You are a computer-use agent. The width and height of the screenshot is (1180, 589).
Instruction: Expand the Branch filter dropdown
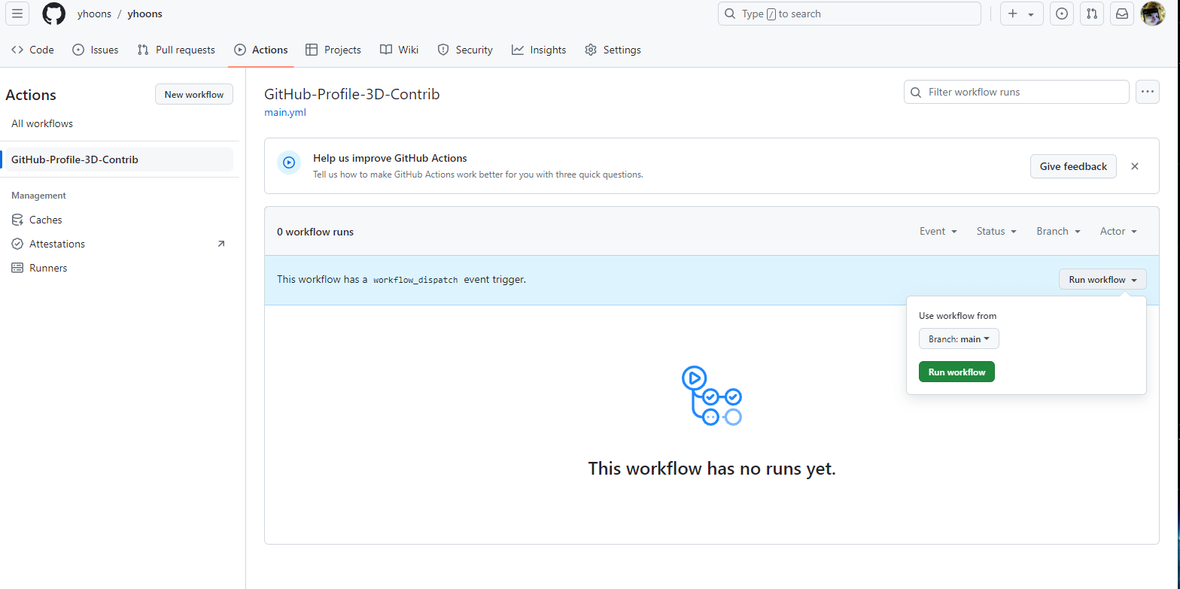coord(1058,231)
